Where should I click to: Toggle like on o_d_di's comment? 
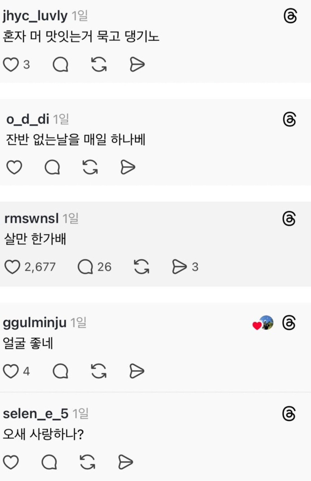click(14, 167)
